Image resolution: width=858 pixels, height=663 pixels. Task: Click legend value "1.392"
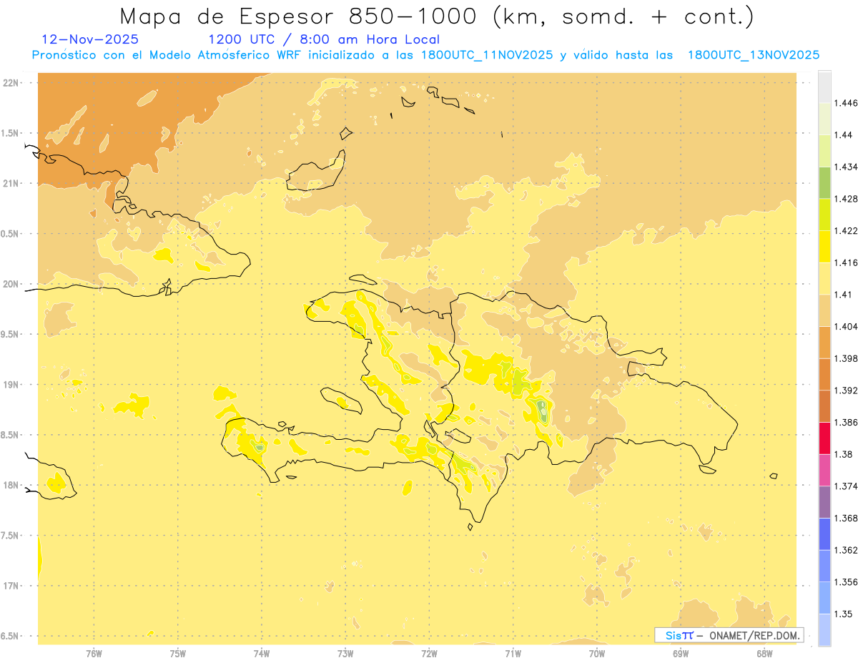pos(847,391)
